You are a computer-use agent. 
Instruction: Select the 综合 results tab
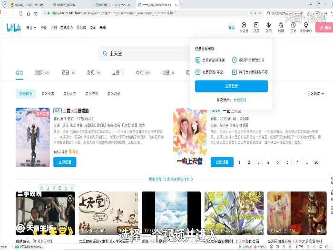point(20,73)
